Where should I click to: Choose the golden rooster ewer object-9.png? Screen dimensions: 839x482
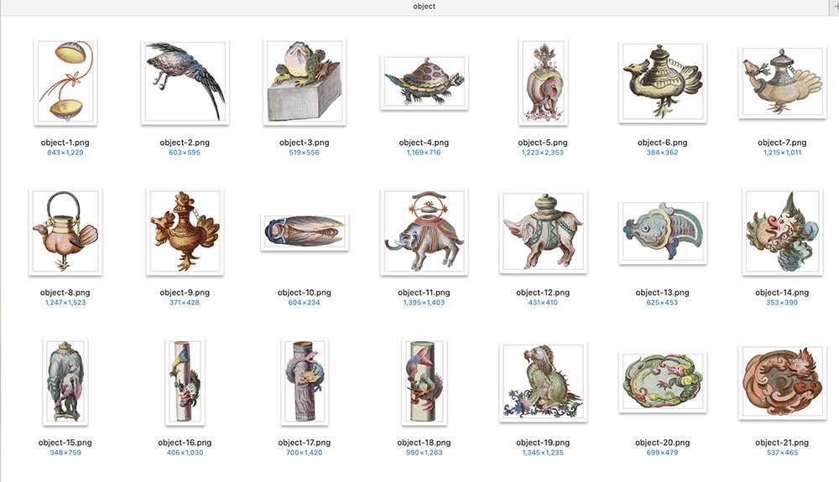point(185,232)
